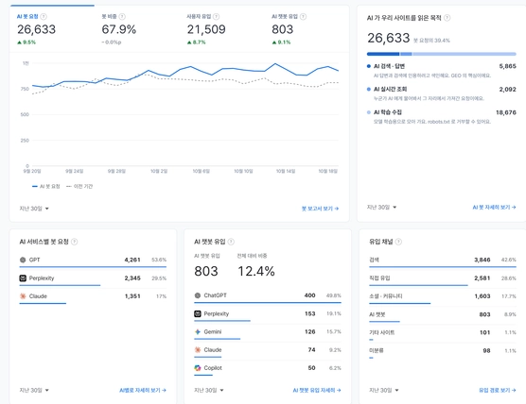Click Claude logo in AI 챗봇 유입 card
The image size is (526, 404).
(198, 350)
